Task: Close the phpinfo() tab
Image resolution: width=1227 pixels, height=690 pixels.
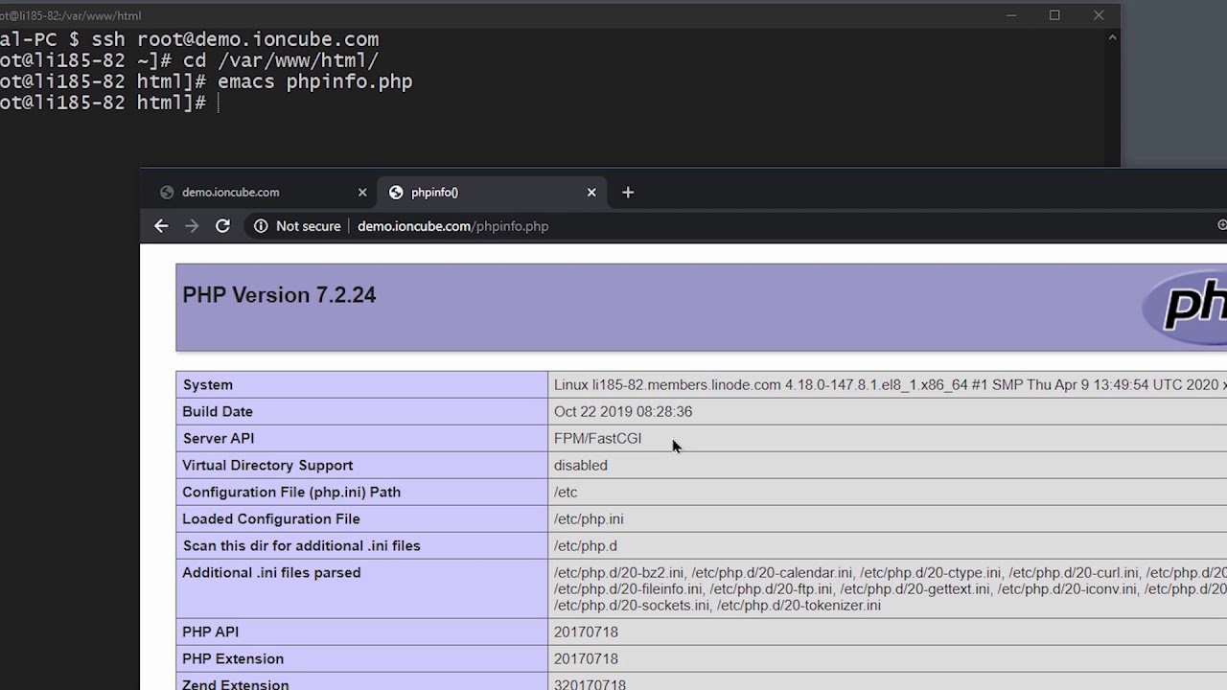Action: 591,193
